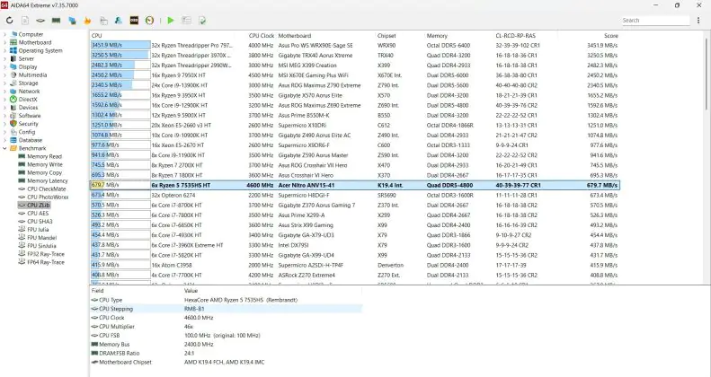
Task: Select the 679.7 MB/s Ryzen 5 7535HS bar
Action: (120, 185)
